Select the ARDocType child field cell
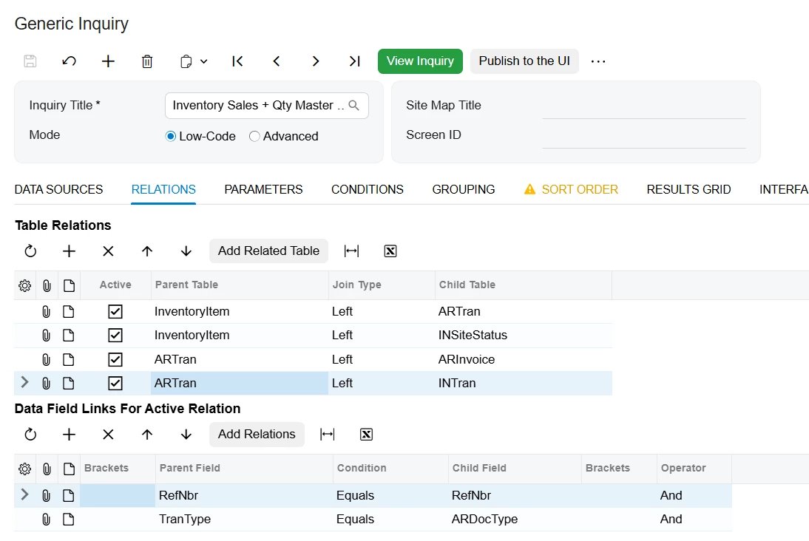The width and height of the screenshot is (809, 541). pos(515,520)
